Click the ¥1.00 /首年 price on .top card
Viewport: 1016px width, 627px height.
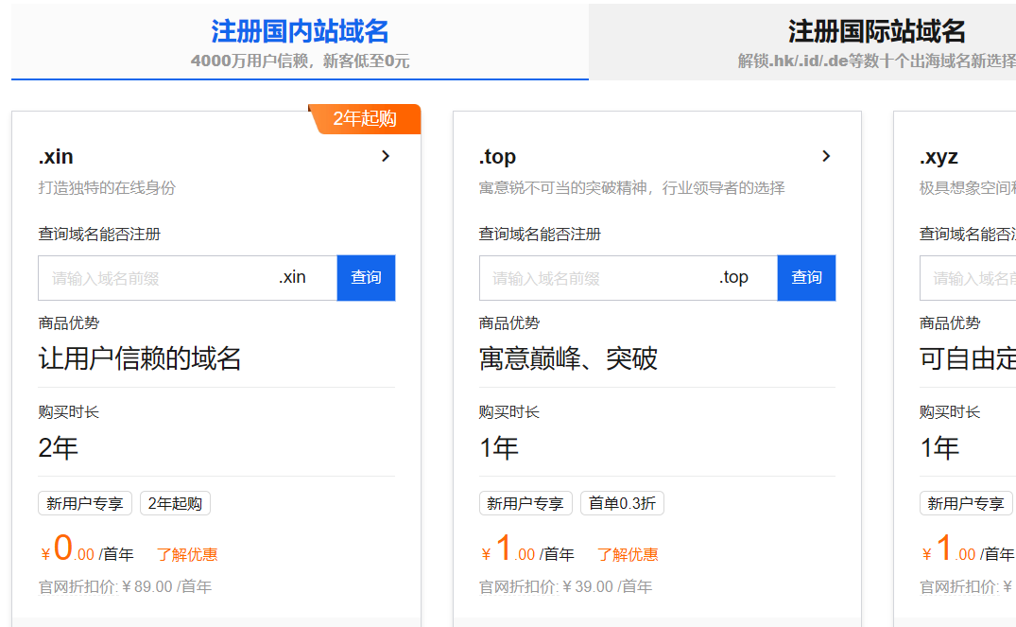click(527, 549)
